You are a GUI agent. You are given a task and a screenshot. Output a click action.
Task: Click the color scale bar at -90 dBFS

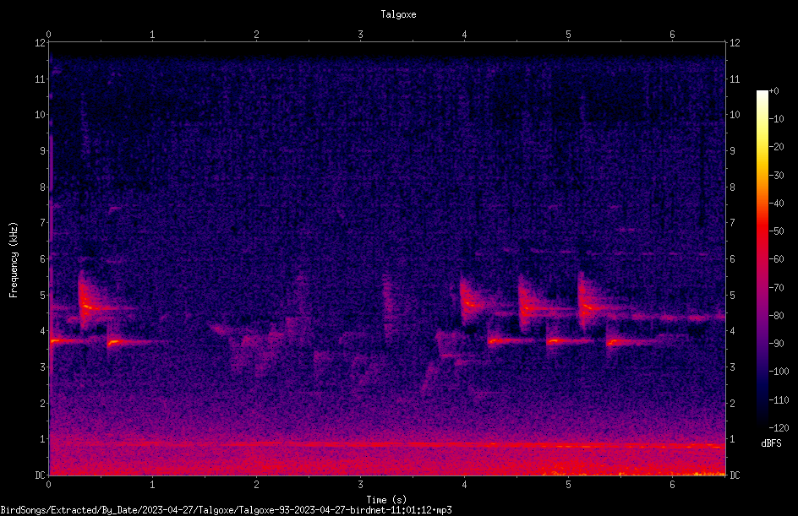pyautogui.click(x=762, y=343)
